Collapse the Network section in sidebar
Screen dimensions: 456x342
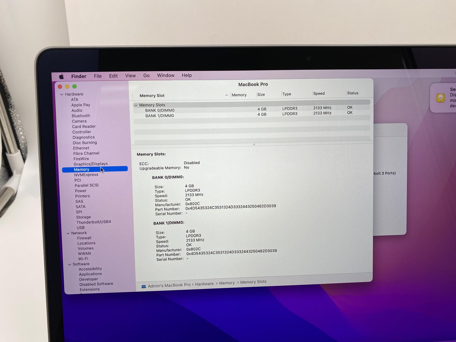pos(68,233)
